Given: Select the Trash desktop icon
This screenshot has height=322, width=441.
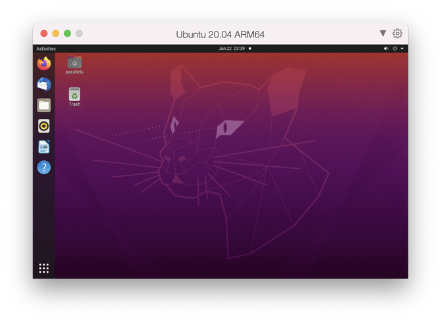Looking at the screenshot, I should [74, 97].
